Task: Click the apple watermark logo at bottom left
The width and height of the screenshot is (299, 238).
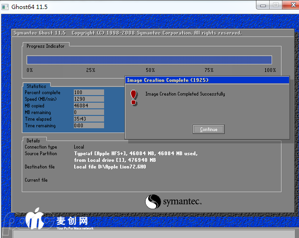Action: point(36,220)
